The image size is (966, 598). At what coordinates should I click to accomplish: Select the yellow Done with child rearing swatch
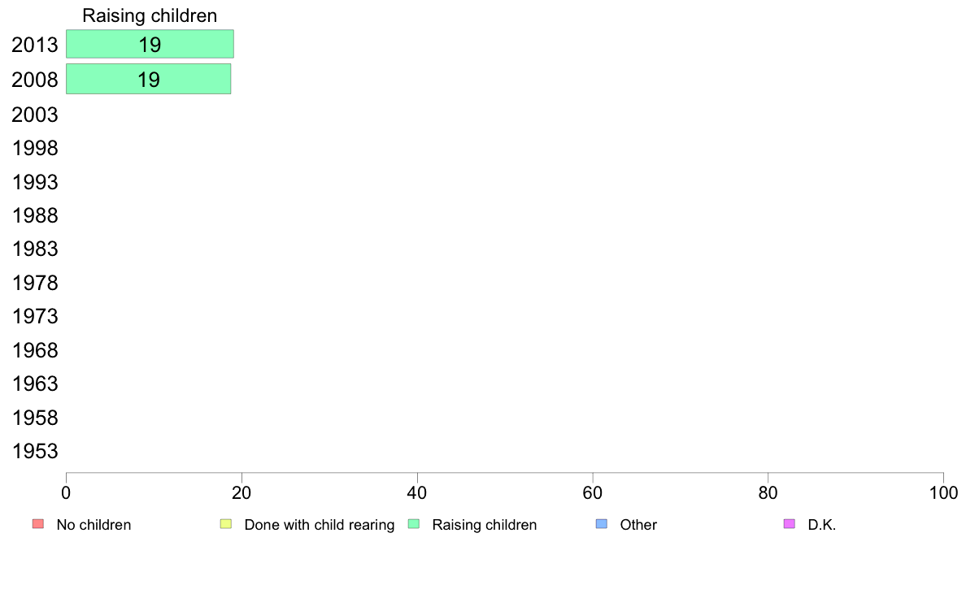coord(226,524)
